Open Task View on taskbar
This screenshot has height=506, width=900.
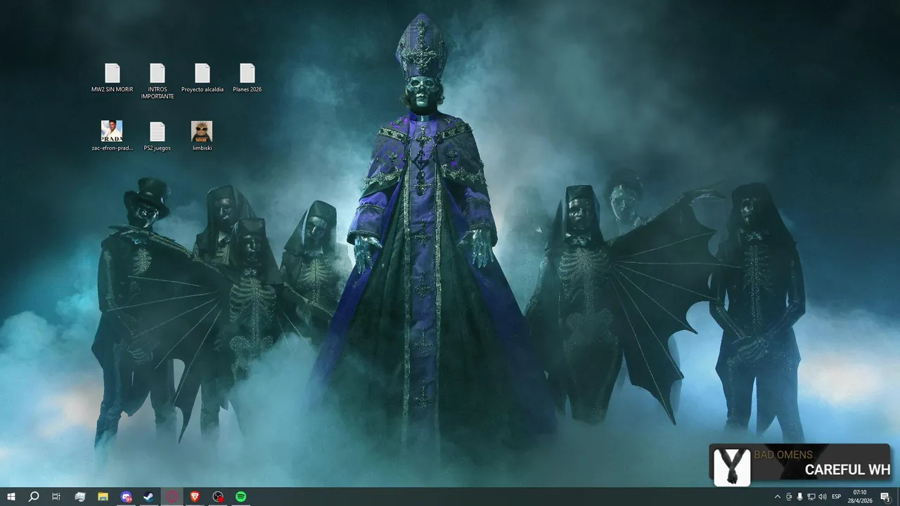pos(56,496)
